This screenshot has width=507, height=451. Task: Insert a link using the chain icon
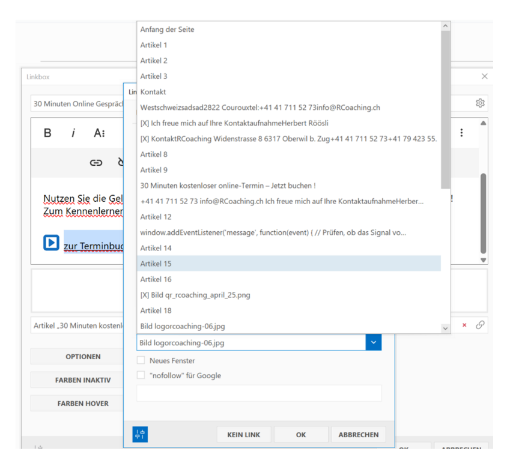pyautogui.click(x=96, y=163)
